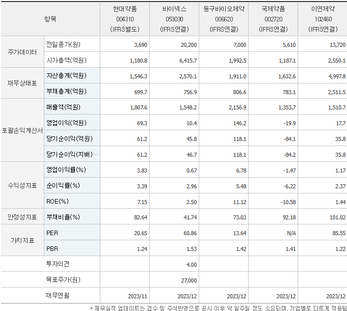Image resolution: width=347 pixels, height=311 pixels.
Task: Select the 재무연월 row label
Action: pyautogui.click(x=58, y=295)
